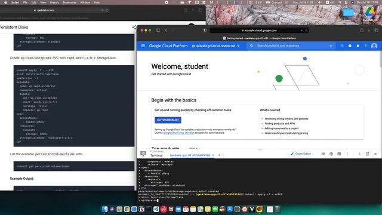The width and height of the screenshot is (382, 215).
Task: Open the Edit menu
Action: pos(33,2)
